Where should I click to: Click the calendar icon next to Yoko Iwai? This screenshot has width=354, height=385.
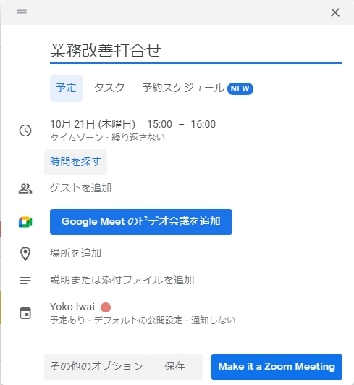pyautogui.click(x=25, y=312)
